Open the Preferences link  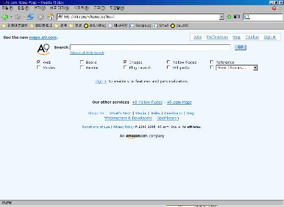[x=217, y=37]
